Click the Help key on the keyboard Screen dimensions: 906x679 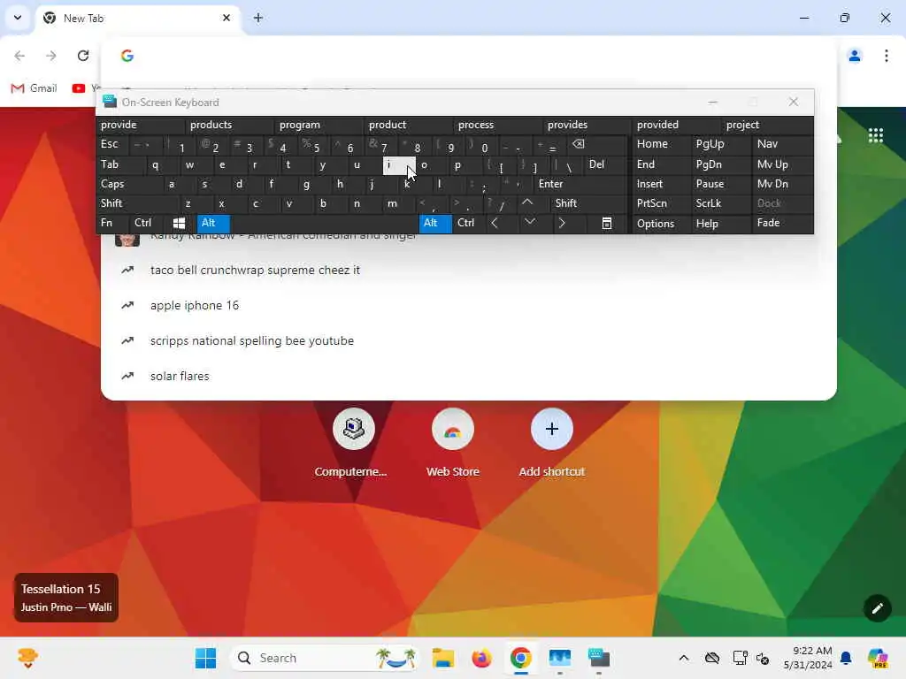(722, 224)
